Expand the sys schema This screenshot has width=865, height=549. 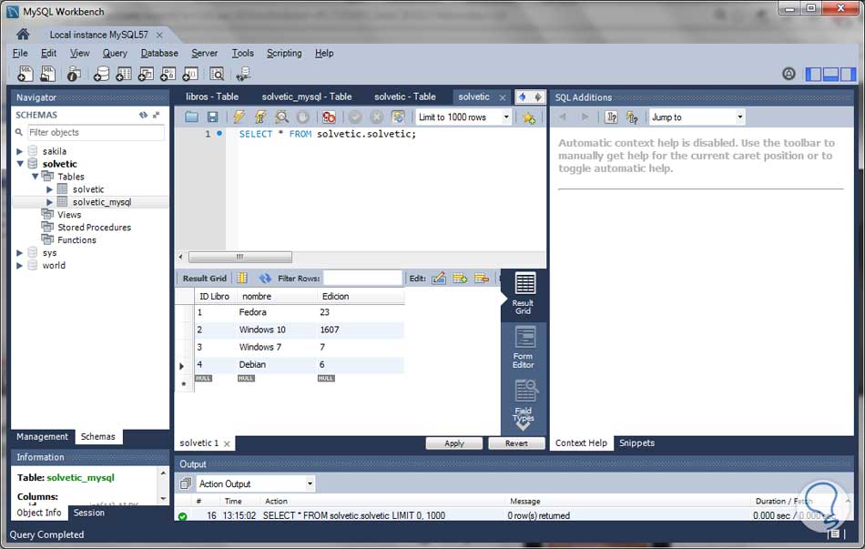[x=19, y=253]
